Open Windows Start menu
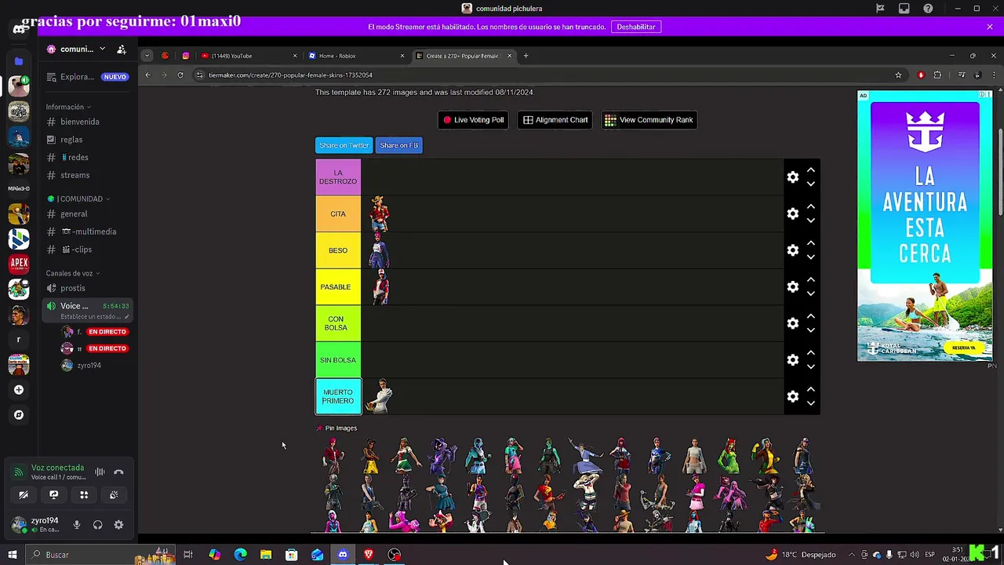Screen dimensions: 1004x565 12,555
